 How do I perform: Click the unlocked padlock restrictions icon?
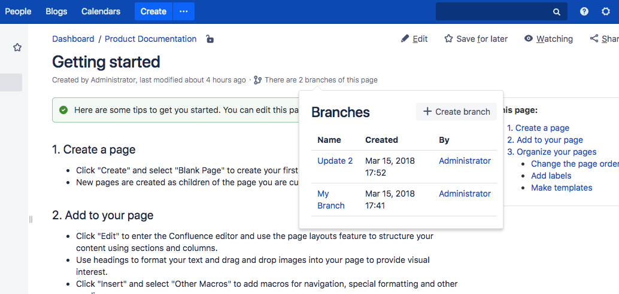(x=210, y=39)
